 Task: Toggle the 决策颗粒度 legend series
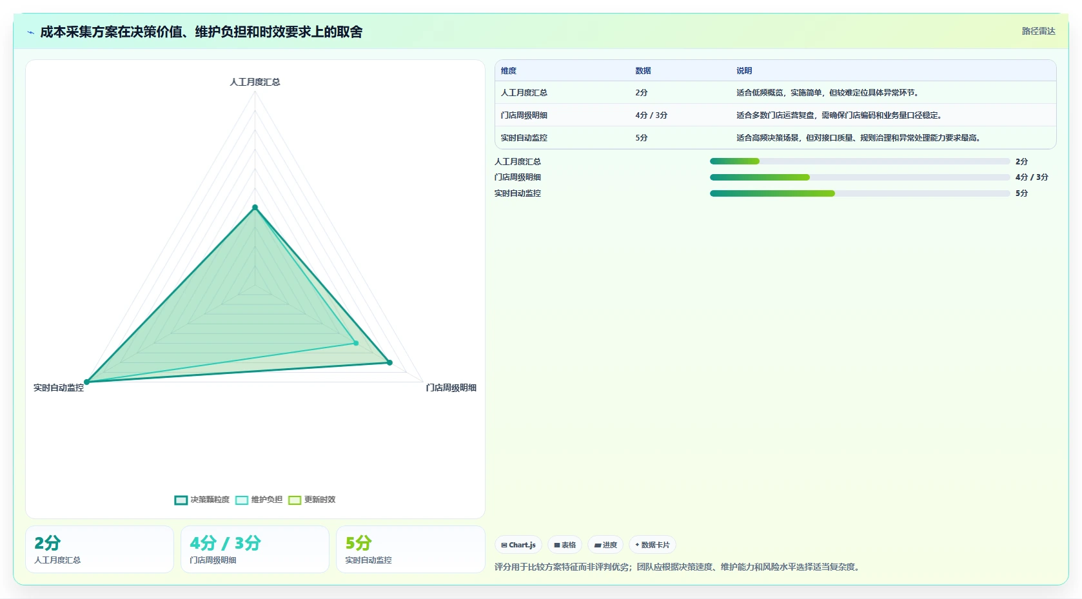click(202, 500)
